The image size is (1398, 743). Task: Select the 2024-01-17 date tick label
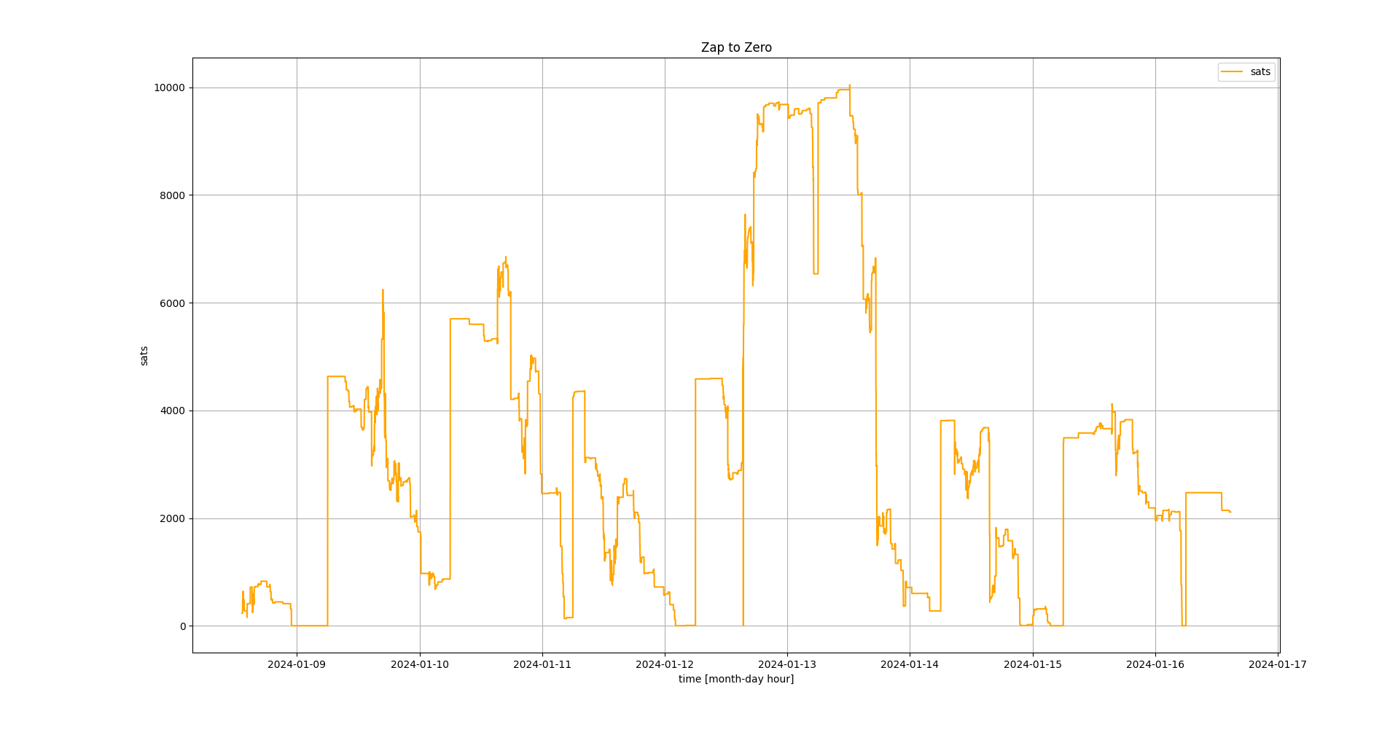pos(1277,664)
